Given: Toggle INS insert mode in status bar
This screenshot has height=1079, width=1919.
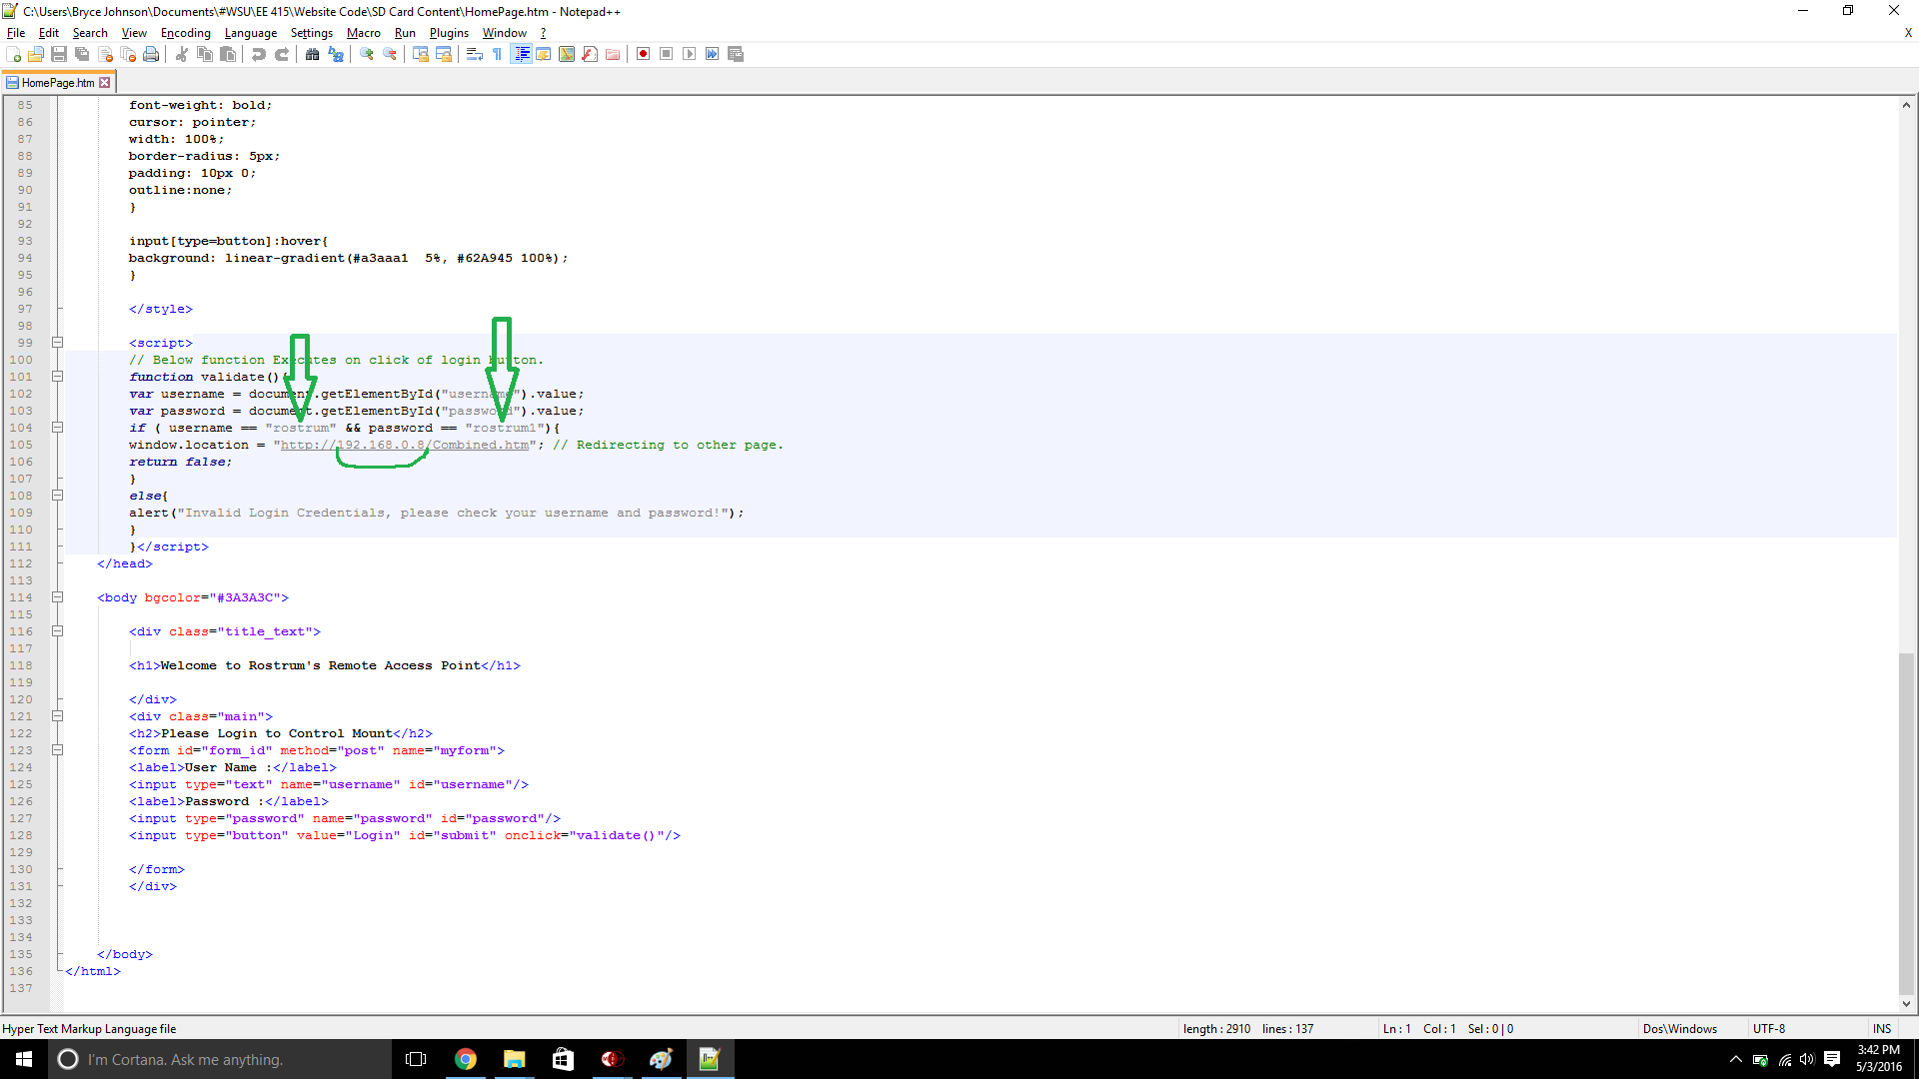Looking at the screenshot, I should [1882, 1029].
